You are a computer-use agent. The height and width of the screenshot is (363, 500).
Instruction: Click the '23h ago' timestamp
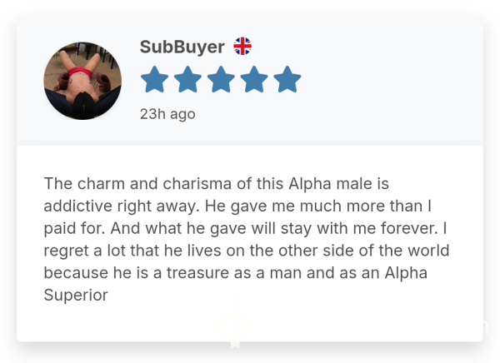(x=167, y=114)
